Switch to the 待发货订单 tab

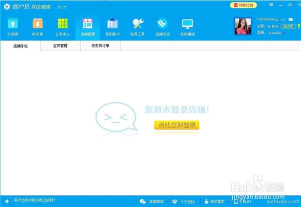[x=100, y=45]
